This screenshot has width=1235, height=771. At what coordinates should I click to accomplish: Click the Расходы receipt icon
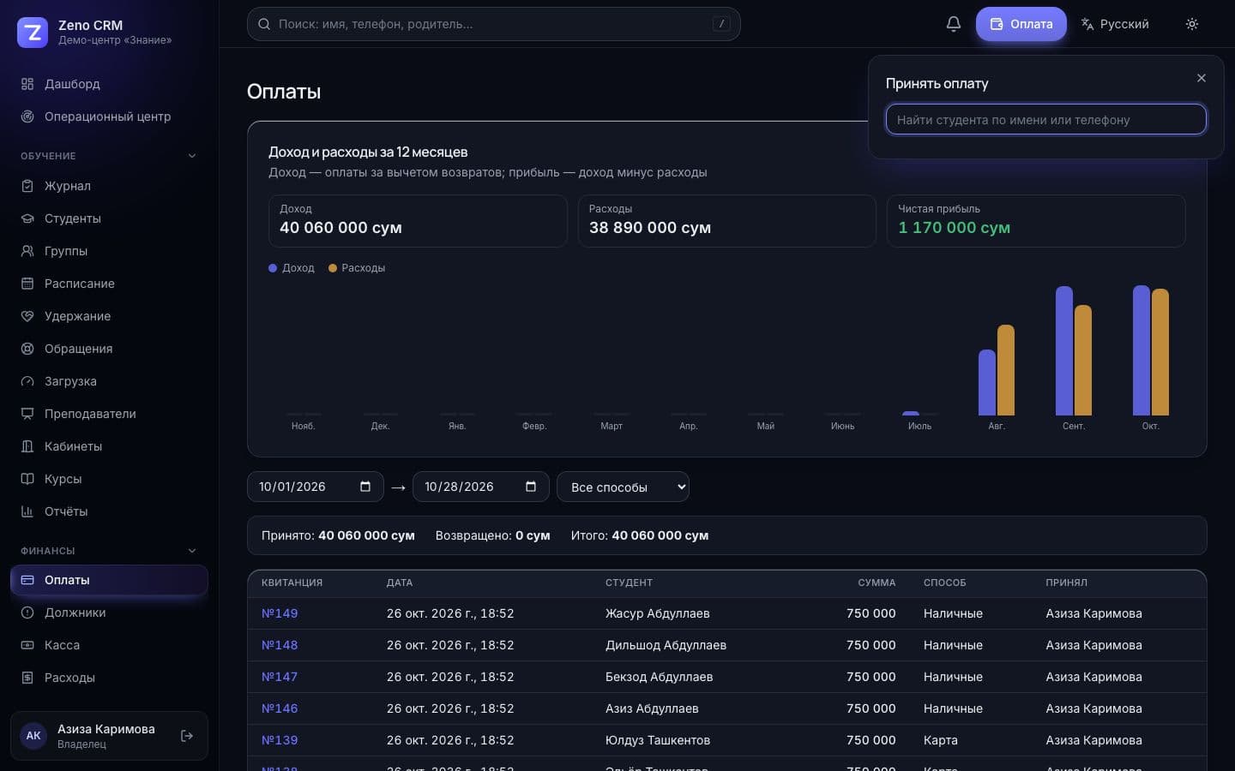click(27, 678)
